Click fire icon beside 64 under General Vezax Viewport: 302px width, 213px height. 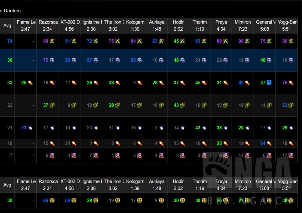[x=269, y=143]
